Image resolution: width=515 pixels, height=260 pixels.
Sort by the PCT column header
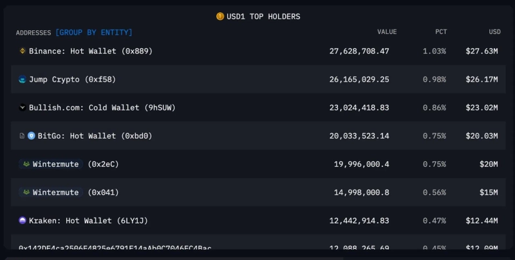click(440, 32)
